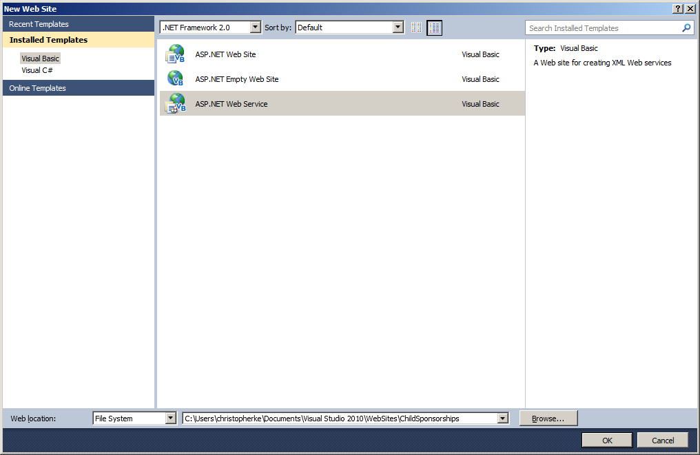
Task: Open the Sort by dropdown
Action: coord(398,28)
